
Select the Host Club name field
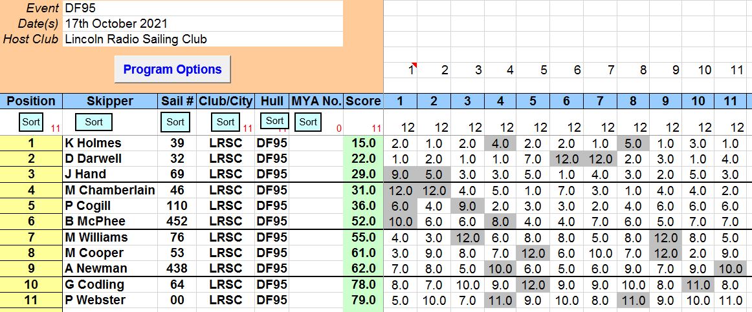[x=203, y=39]
